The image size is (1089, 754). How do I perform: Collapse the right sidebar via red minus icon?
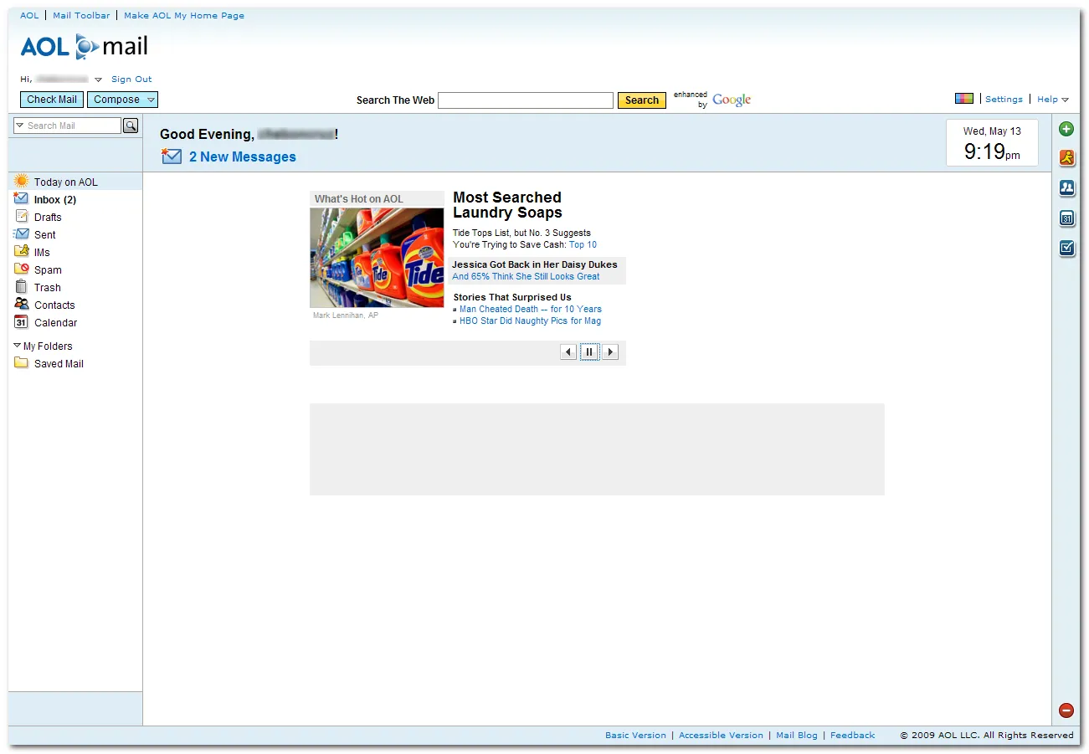[1066, 710]
